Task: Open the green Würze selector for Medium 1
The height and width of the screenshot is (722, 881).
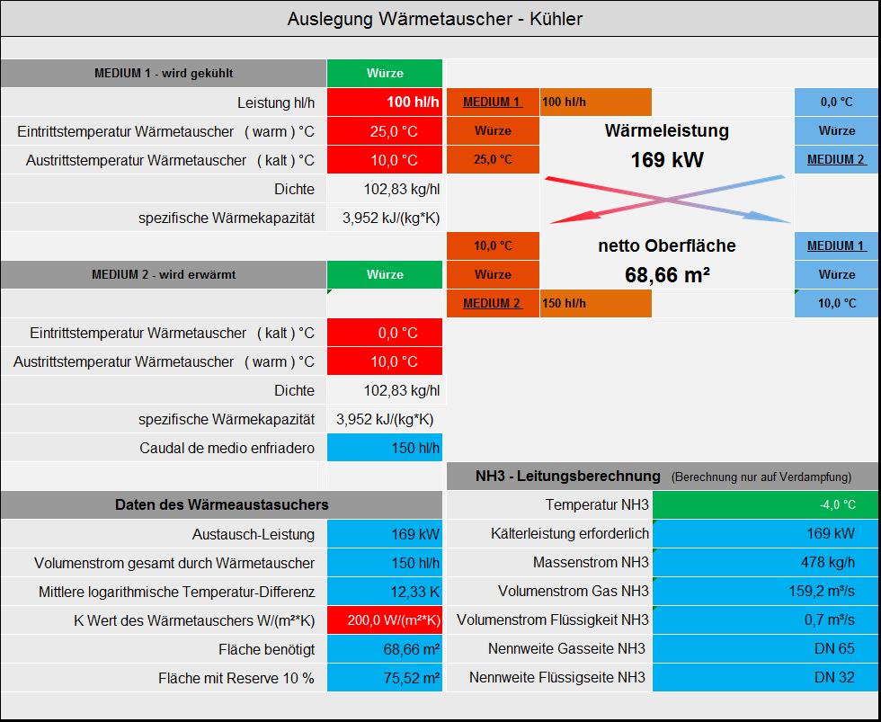Action: (385, 73)
